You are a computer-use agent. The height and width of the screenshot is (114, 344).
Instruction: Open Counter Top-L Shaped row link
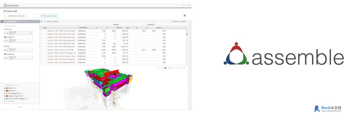62,53
